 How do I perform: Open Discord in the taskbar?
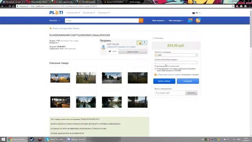point(76,139)
